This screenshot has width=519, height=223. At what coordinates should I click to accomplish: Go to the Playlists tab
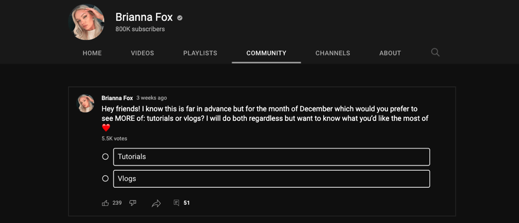[x=200, y=53]
